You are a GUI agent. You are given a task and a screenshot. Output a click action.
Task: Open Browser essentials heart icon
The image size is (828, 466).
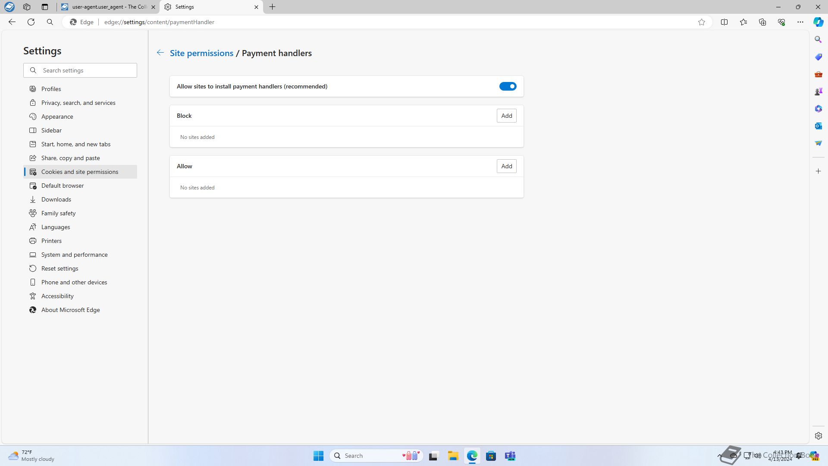[781, 22]
